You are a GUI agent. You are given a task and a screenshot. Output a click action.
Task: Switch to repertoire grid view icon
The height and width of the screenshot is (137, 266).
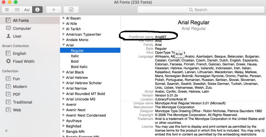coord(17,10)
